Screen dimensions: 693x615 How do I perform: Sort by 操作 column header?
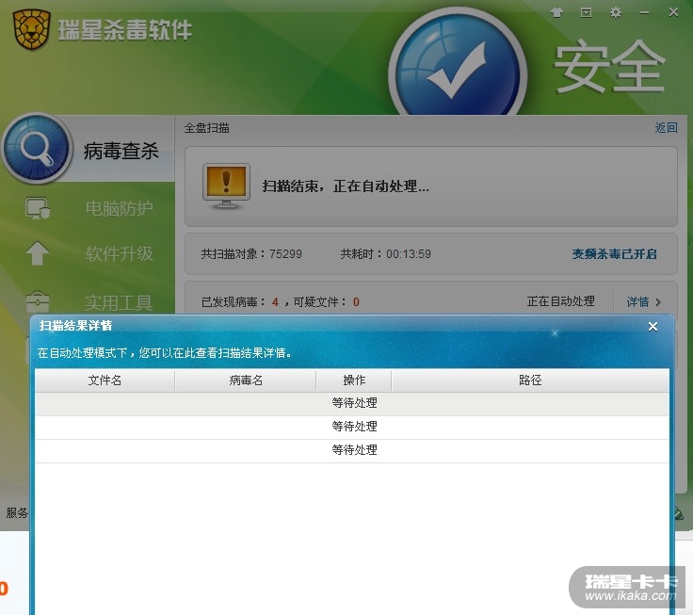pyautogui.click(x=354, y=380)
